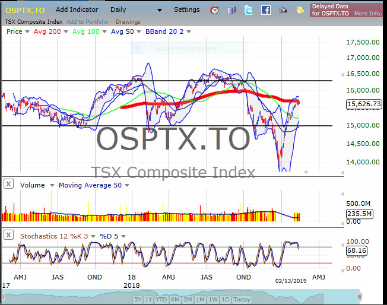Screen dimensions: 387x305
Task: Click the Avg 200 indicator label
Action: [47, 31]
